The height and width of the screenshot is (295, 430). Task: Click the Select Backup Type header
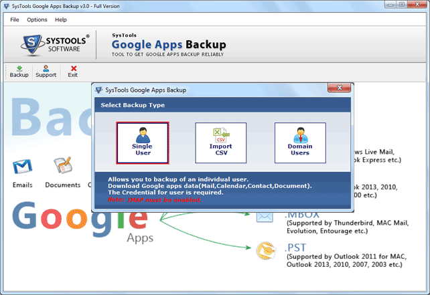(x=133, y=105)
